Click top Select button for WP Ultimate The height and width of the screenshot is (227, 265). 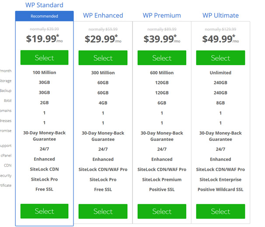point(220,58)
